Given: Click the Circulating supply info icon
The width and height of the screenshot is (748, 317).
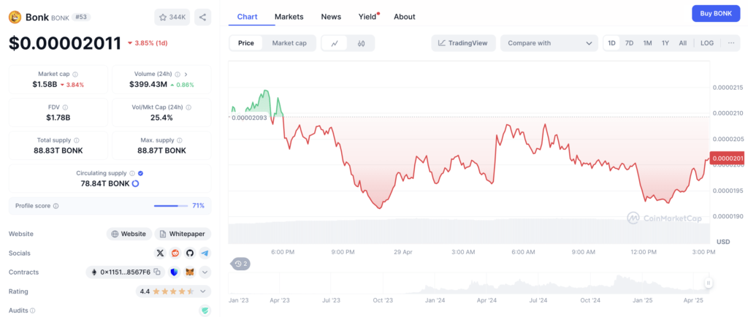Looking at the screenshot, I should click(x=133, y=174).
